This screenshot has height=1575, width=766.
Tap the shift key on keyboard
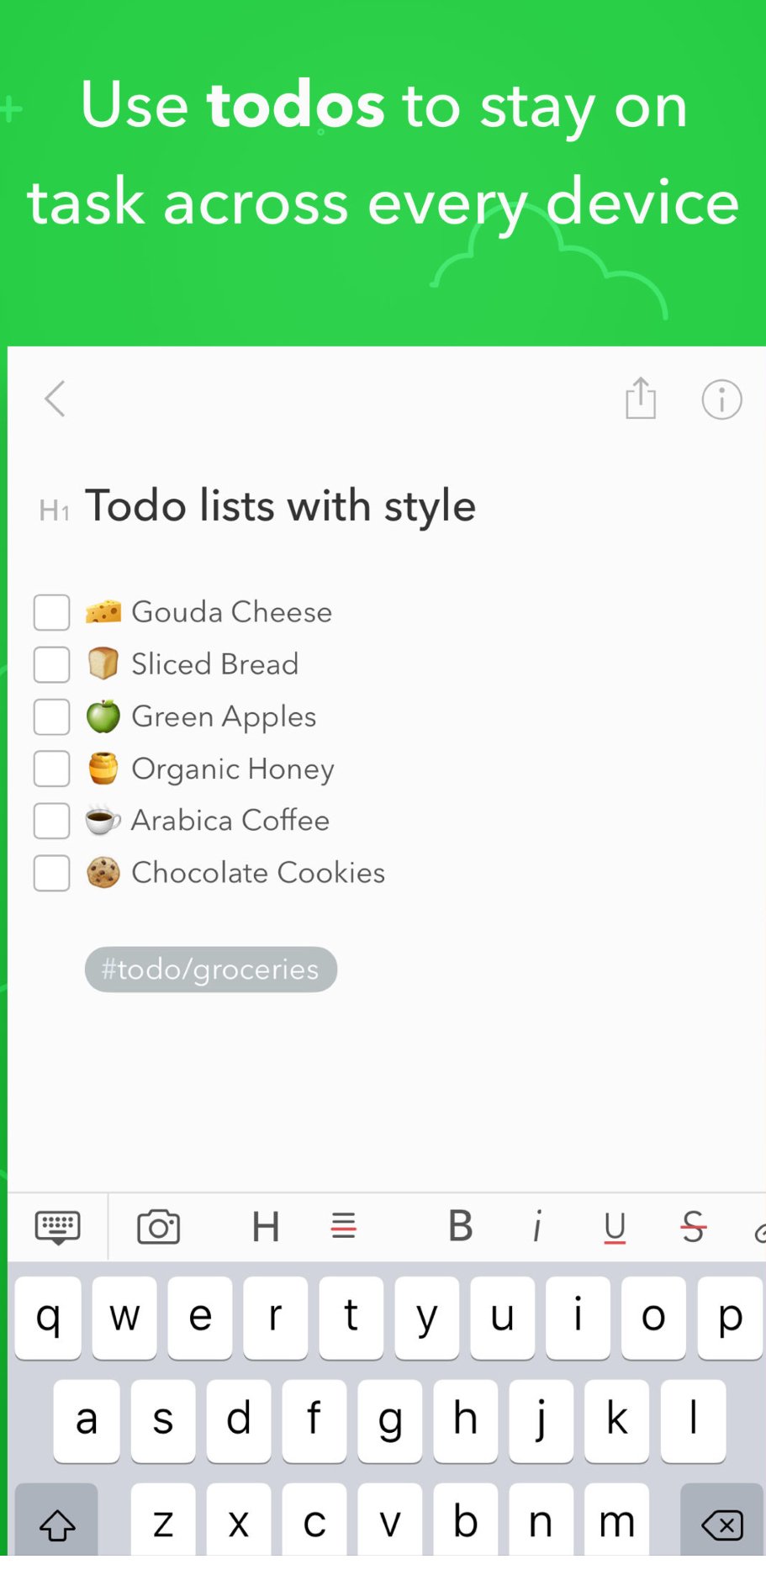(x=57, y=1525)
